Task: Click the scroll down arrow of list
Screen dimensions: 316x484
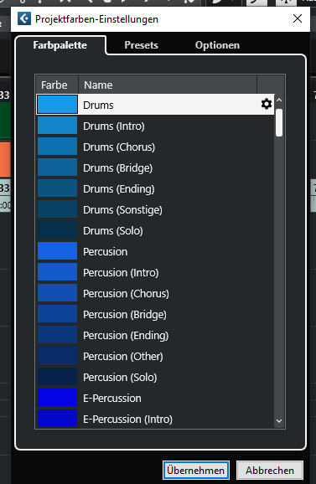Action: pos(279,420)
